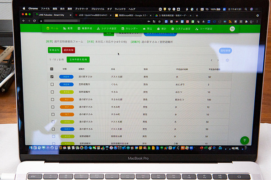This screenshot has height=180, width=271.
Task: Click the new tab plus button
Action: coord(197,15)
